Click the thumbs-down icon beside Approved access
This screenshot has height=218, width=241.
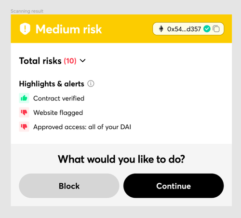24,127
